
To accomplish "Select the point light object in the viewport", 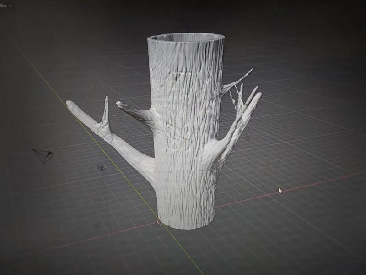I will [x=101, y=167].
